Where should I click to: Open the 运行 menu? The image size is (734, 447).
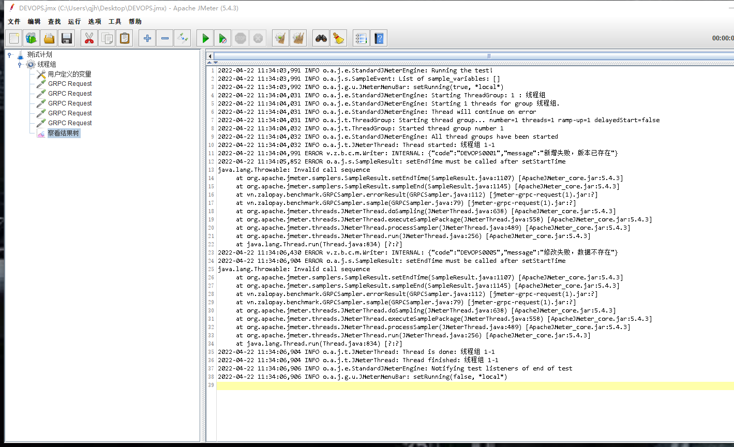click(x=73, y=22)
